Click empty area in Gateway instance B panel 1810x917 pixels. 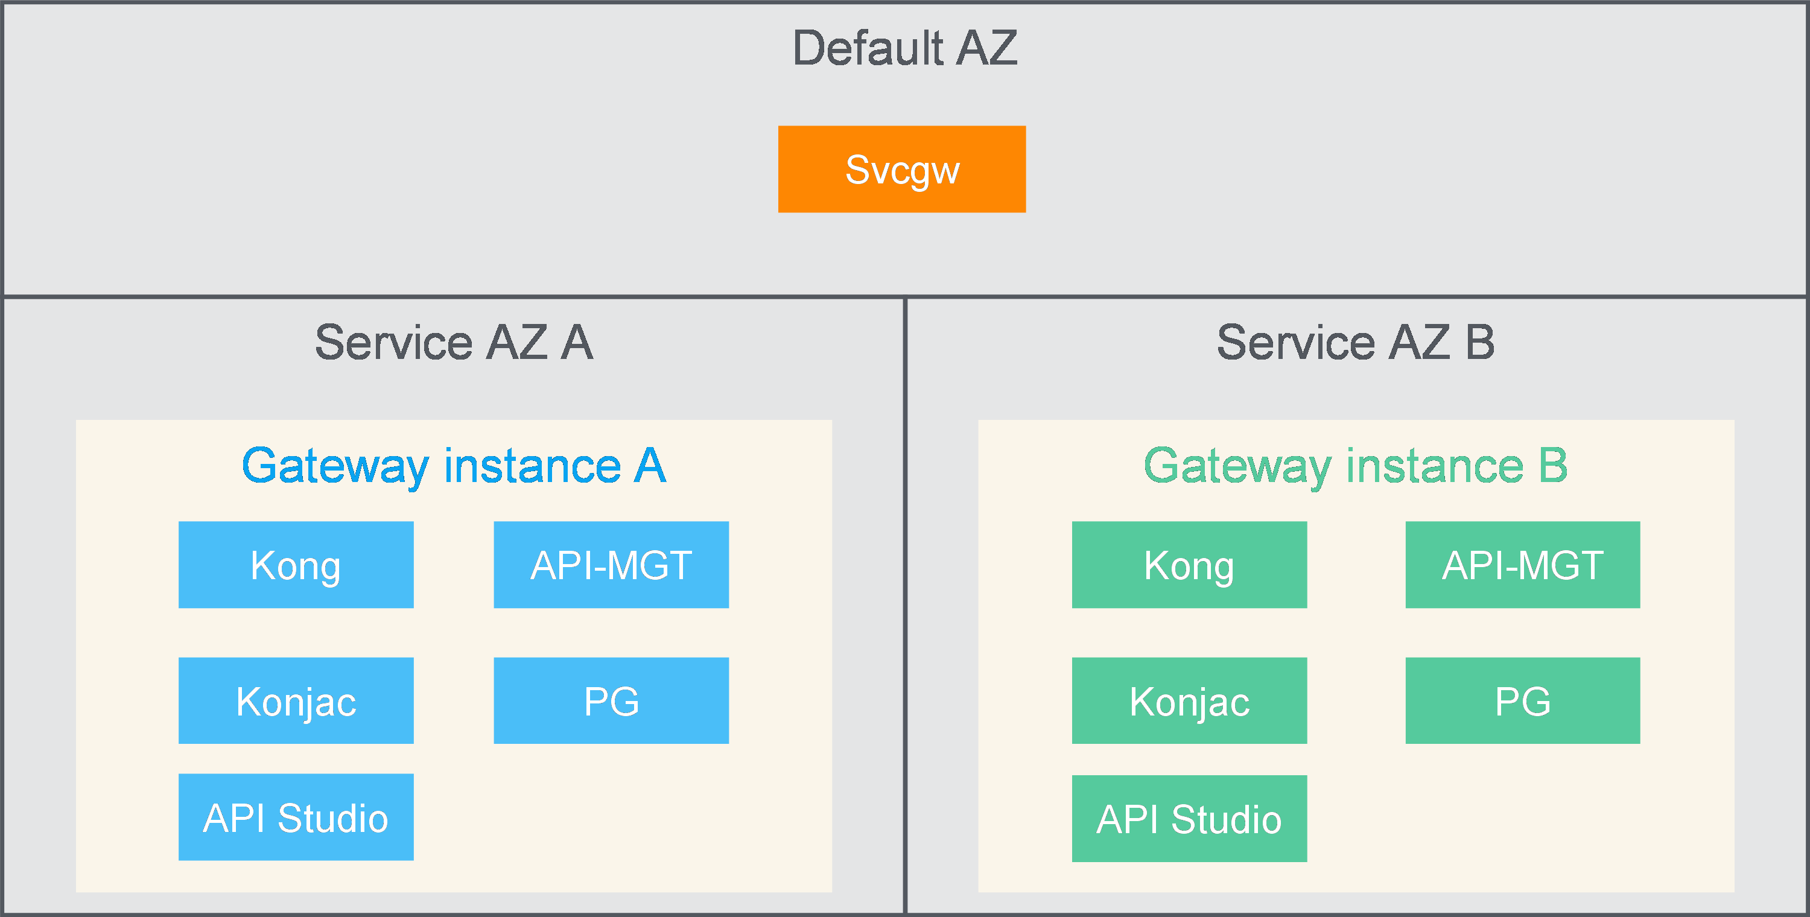1522,819
